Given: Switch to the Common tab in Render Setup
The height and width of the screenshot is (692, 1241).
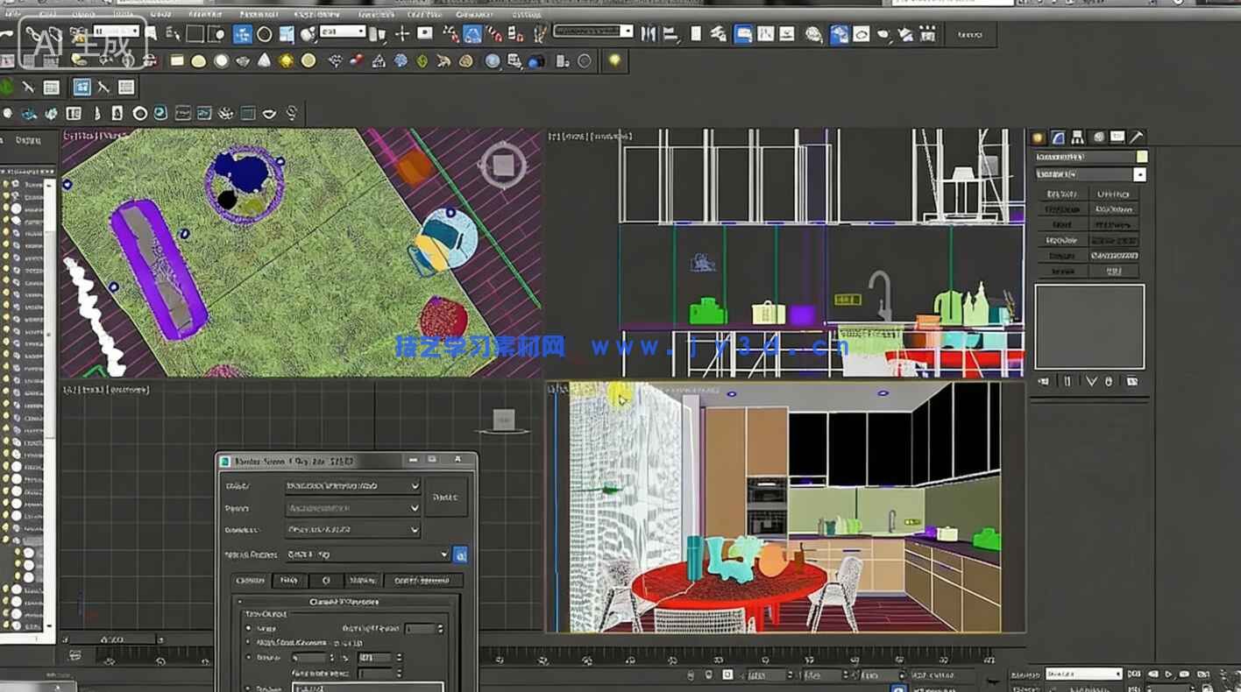Looking at the screenshot, I should click(252, 579).
